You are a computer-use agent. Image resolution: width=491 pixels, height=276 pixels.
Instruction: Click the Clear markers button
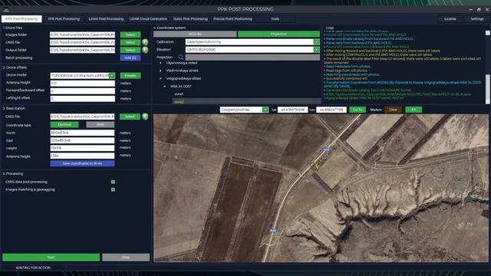[393, 110]
